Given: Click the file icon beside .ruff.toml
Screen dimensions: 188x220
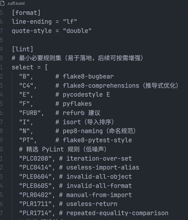Looking at the screenshot, I should pos(2,3).
